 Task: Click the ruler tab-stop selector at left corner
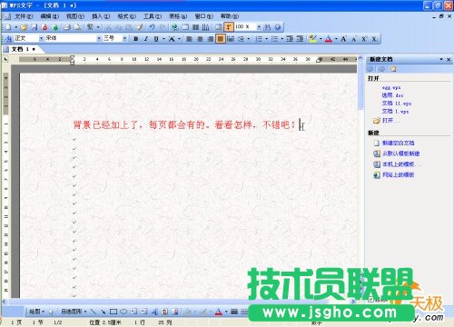point(5,59)
